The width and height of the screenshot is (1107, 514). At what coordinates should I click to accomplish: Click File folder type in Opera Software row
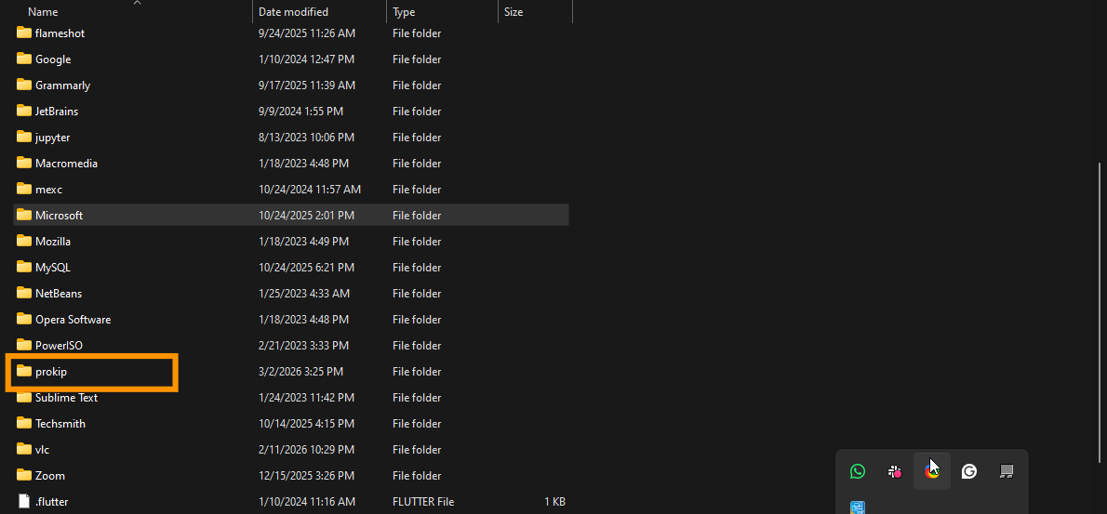coord(417,320)
